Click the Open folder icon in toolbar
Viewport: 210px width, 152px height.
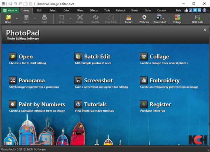click(x=8, y=18)
